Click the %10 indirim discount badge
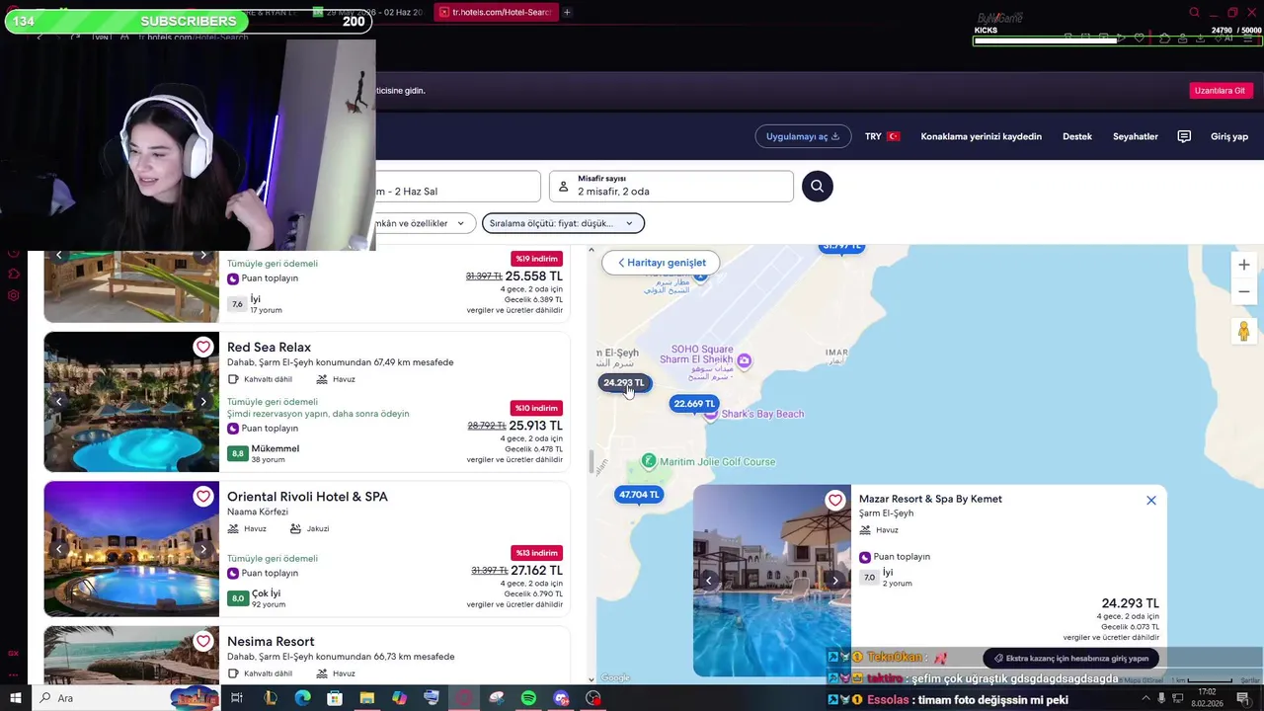 pos(536,408)
